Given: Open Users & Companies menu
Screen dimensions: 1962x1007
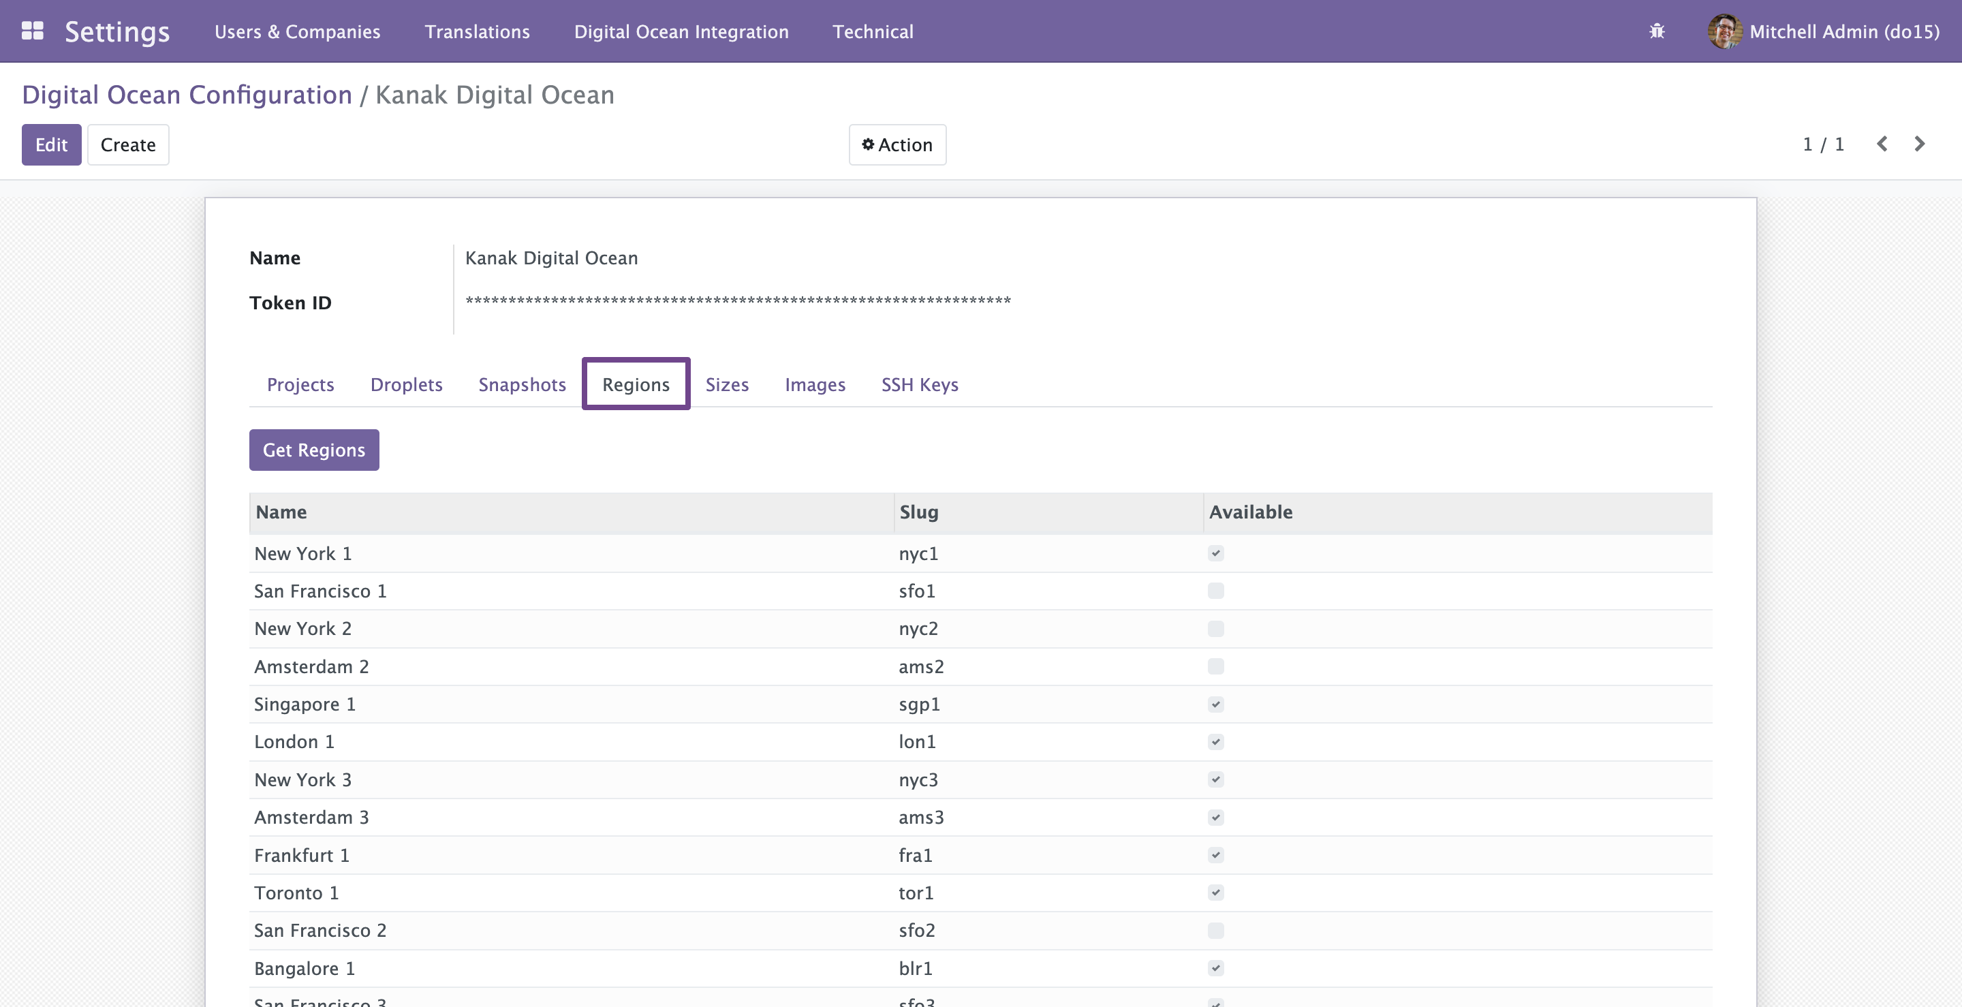Looking at the screenshot, I should 297,31.
